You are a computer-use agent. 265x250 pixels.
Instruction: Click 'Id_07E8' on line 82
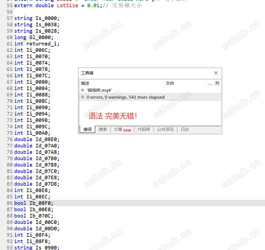pyautogui.click(x=46, y=178)
